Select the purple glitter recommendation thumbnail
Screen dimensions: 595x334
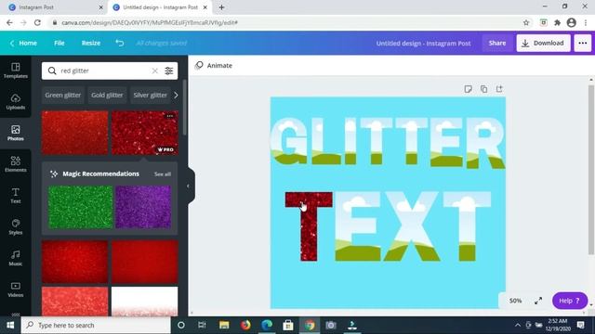pyautogui.click(x=143, y=207)
